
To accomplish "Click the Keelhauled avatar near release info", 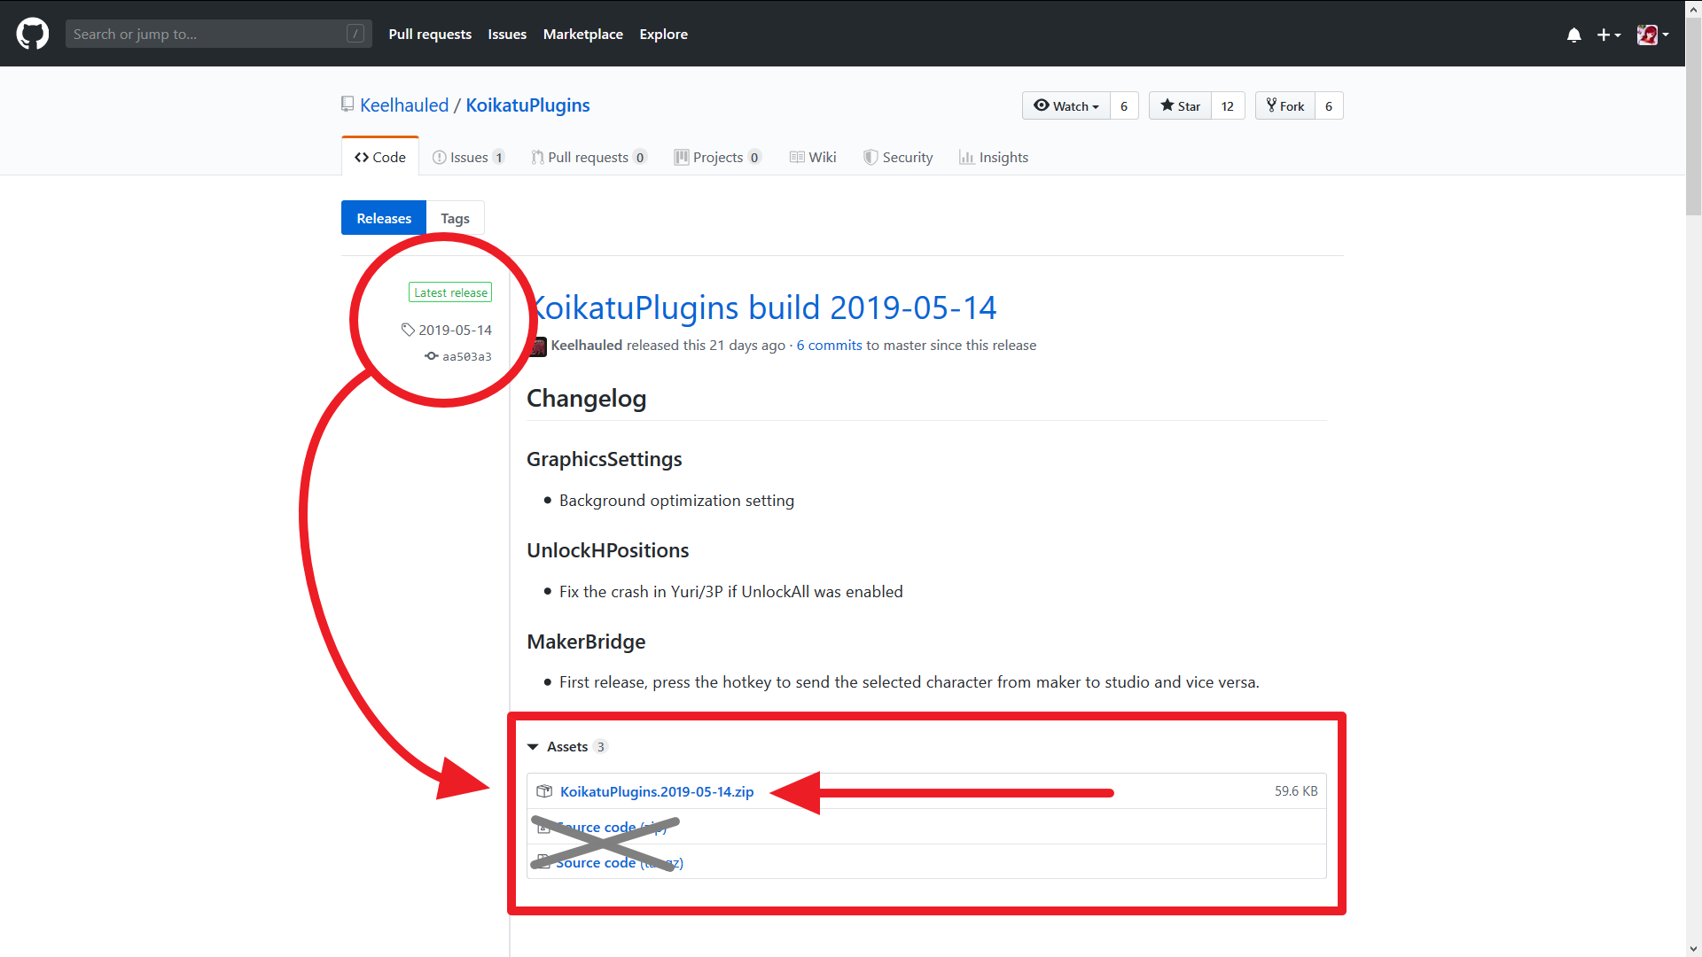I will point(538,346).
